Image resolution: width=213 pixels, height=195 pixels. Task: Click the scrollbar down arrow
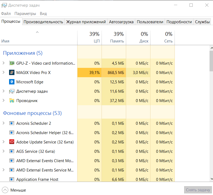click(211, 179)
